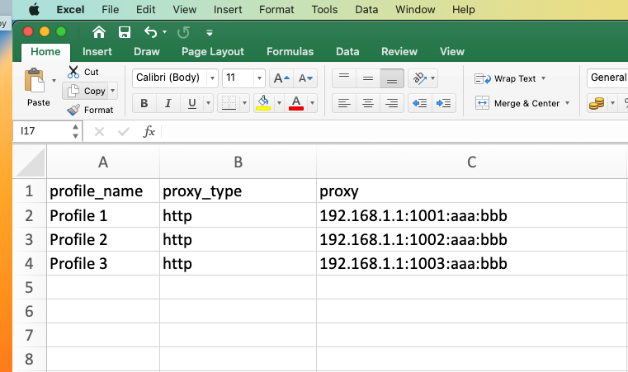628x372 pixels.
Task: Open the Paste options arrow
Action: 54,81
